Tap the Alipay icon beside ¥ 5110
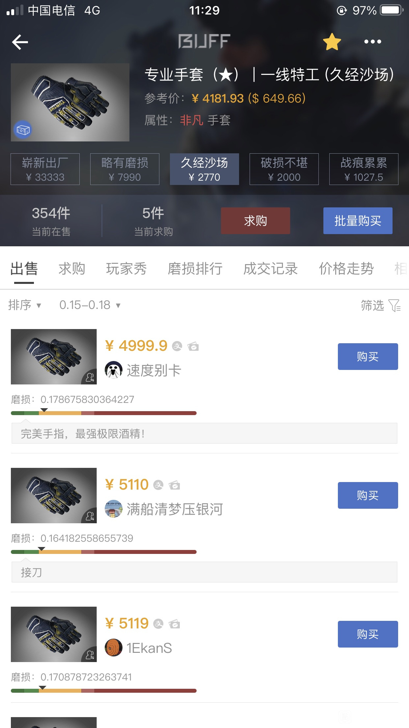Screen dimensions: 409x728 click(x=158, y=485)
